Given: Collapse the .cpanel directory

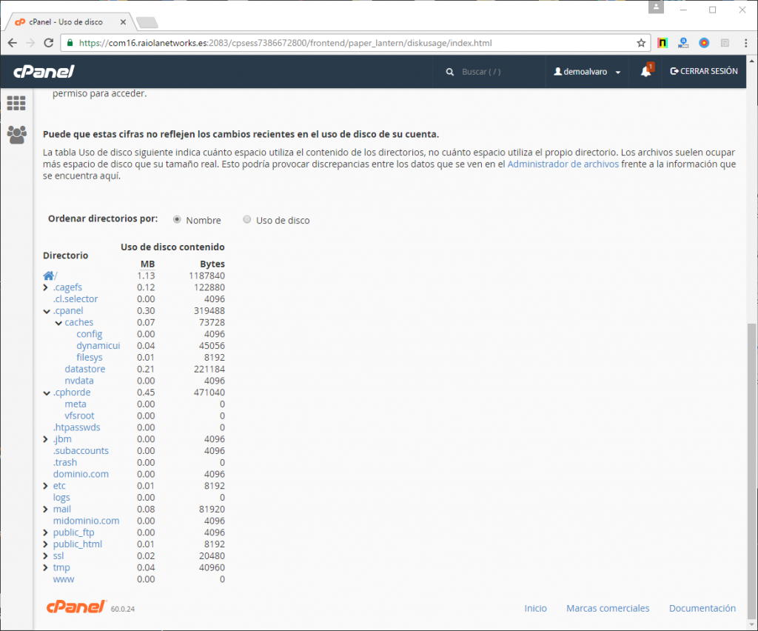Looking at the screenshot, I should [46, 311].
